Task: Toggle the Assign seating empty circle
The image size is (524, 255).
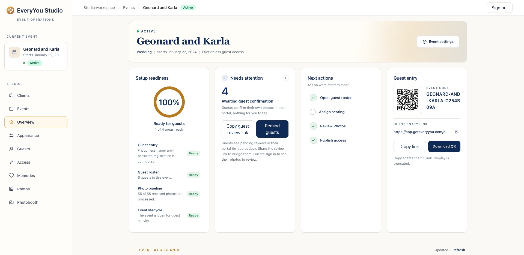Action: pos(313,112)
